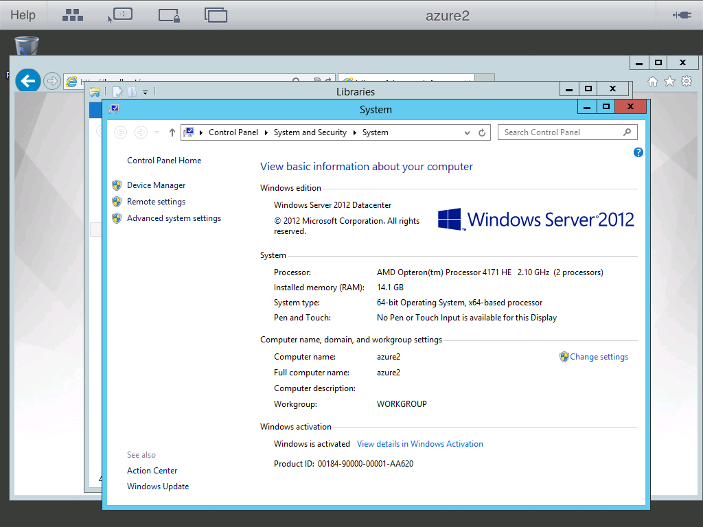703x527 pixels.
Task: Open Windows Update link under See also
Action: click(158, 487)
